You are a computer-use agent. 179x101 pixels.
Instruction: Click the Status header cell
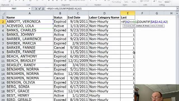(x=60, y=17)
